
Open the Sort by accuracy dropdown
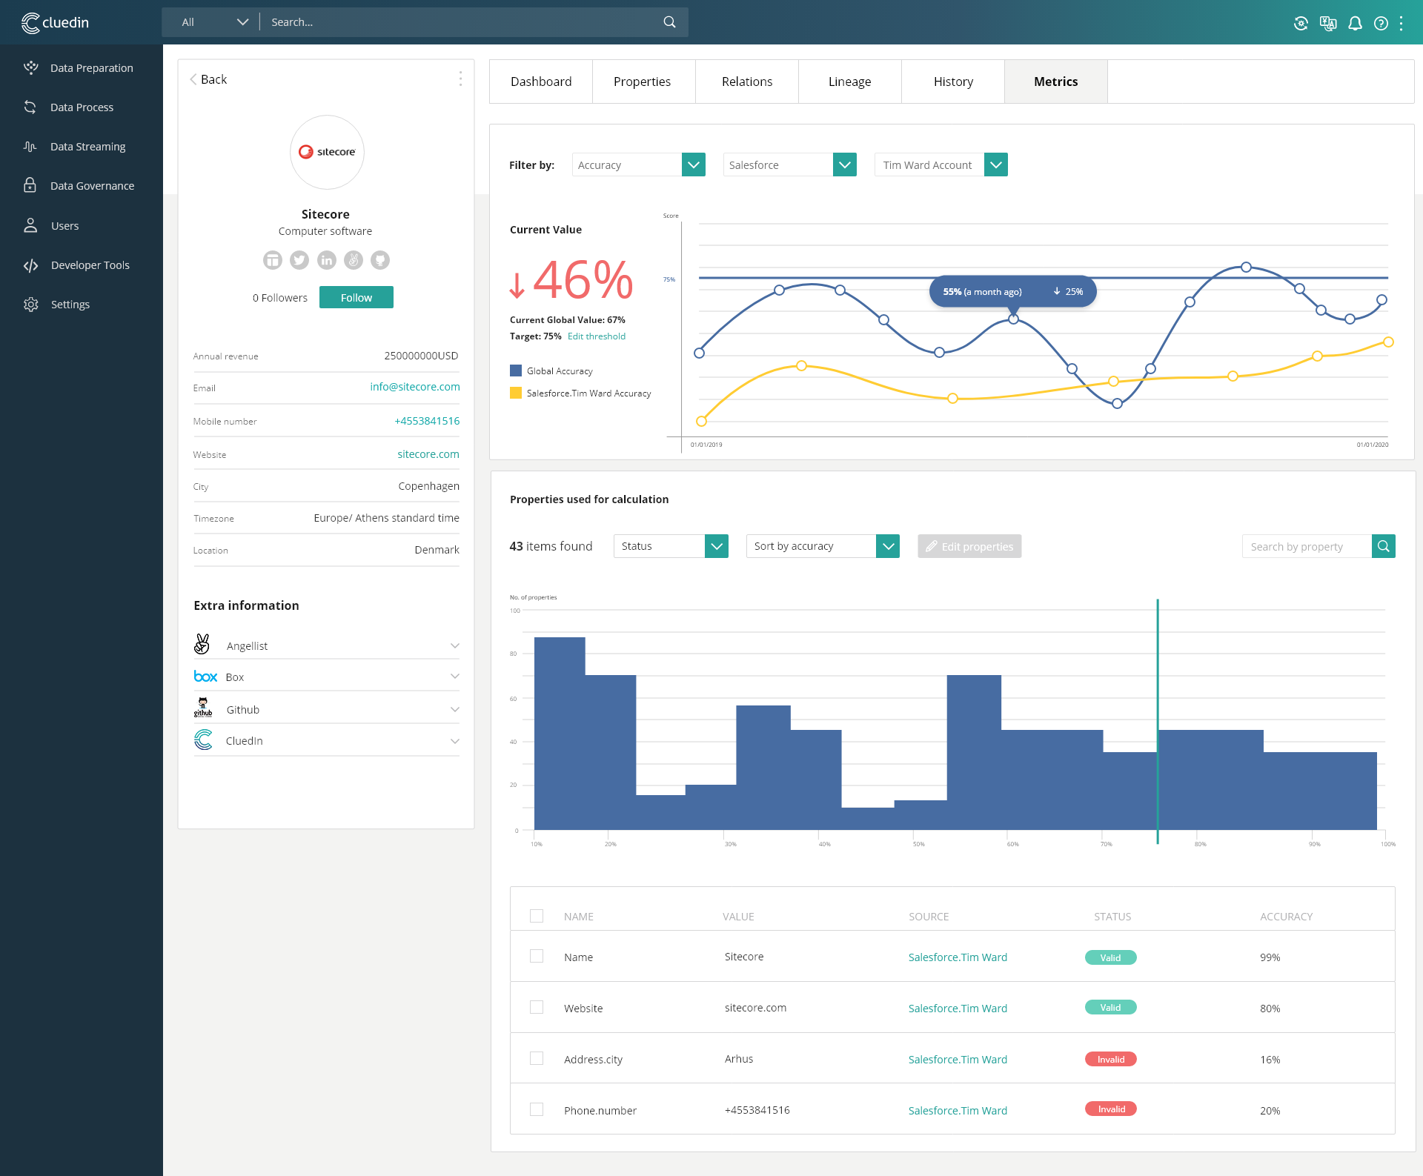[823, 546]
